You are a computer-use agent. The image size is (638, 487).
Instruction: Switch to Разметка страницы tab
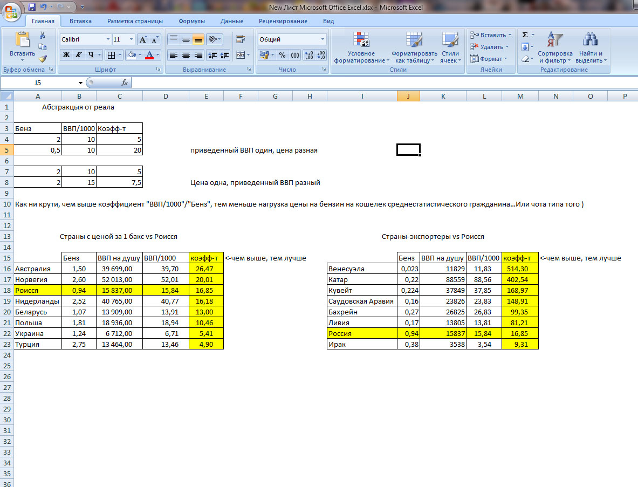coord(135,21)
